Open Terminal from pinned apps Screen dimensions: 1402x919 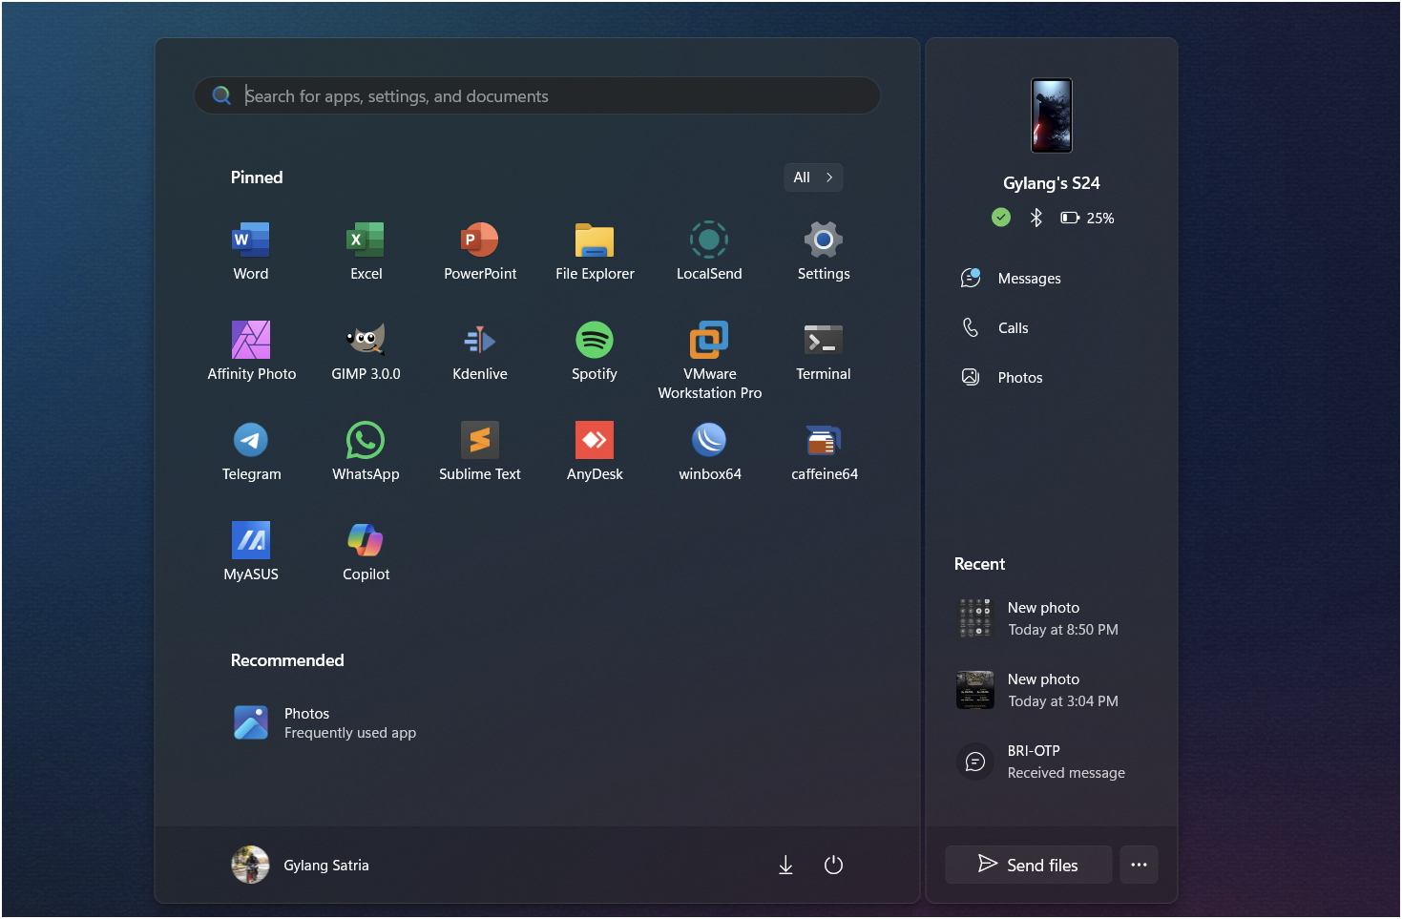pyautogui.click(x=824, y=351)
